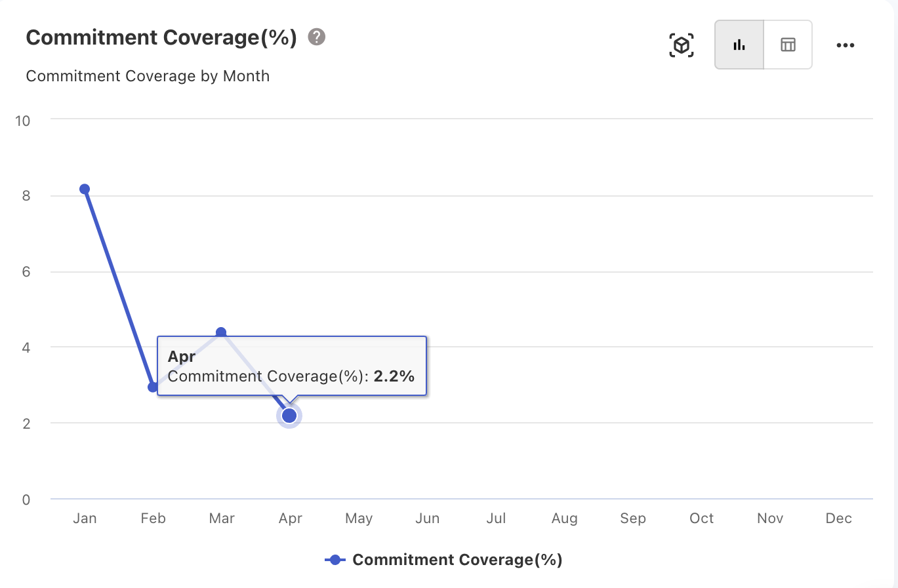Switch to table view
The height and width of the screenshot is (588, 898).
tap(788, 45)
